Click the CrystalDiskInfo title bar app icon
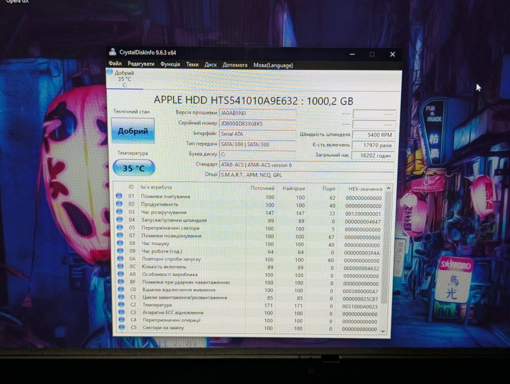510x384 pixels. pyautogui.click(x=112, y=51)
